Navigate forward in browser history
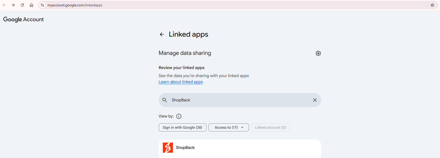Screen dimensions: 440x158 [x=13, y=5]
